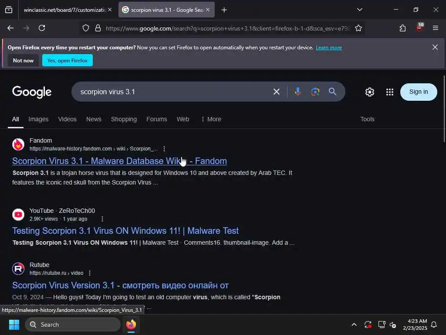Open the notifications bell icon
The width and height of the screenshot is (446, 335).
tap(434, 325)
